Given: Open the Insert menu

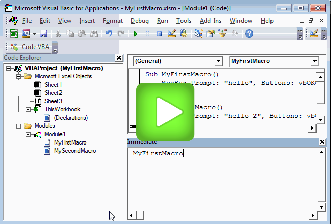Looking at the screenshot, I should pos(87,21).
